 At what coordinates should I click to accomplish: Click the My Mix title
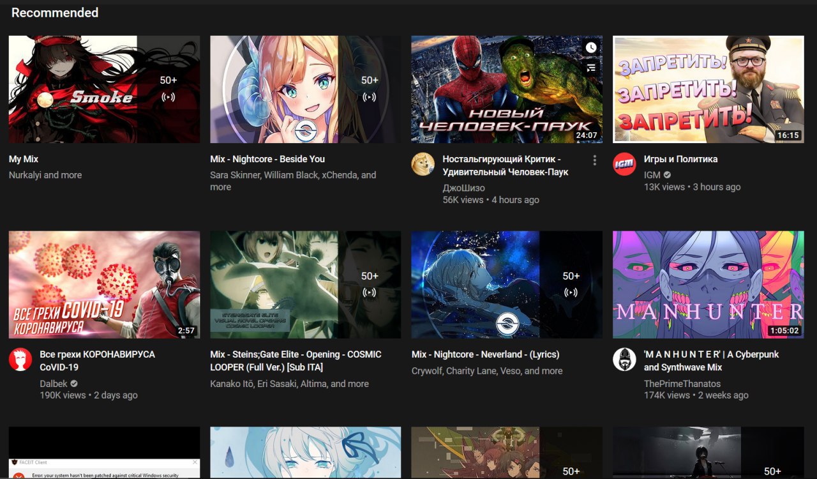click(24, 159)
